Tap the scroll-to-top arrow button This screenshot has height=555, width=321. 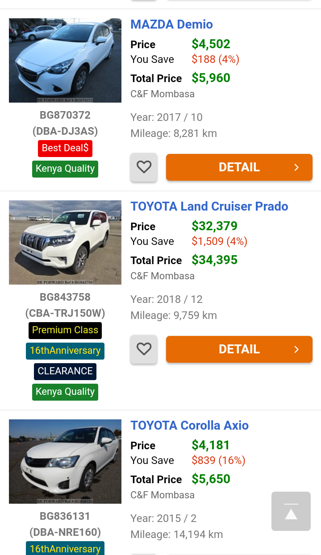[291, 511]
